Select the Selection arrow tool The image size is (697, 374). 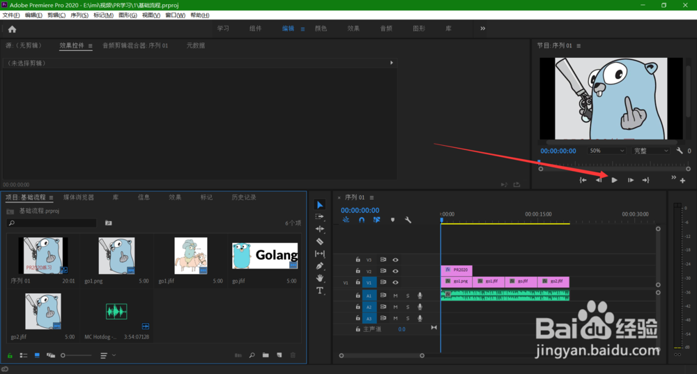coord(320,204)
